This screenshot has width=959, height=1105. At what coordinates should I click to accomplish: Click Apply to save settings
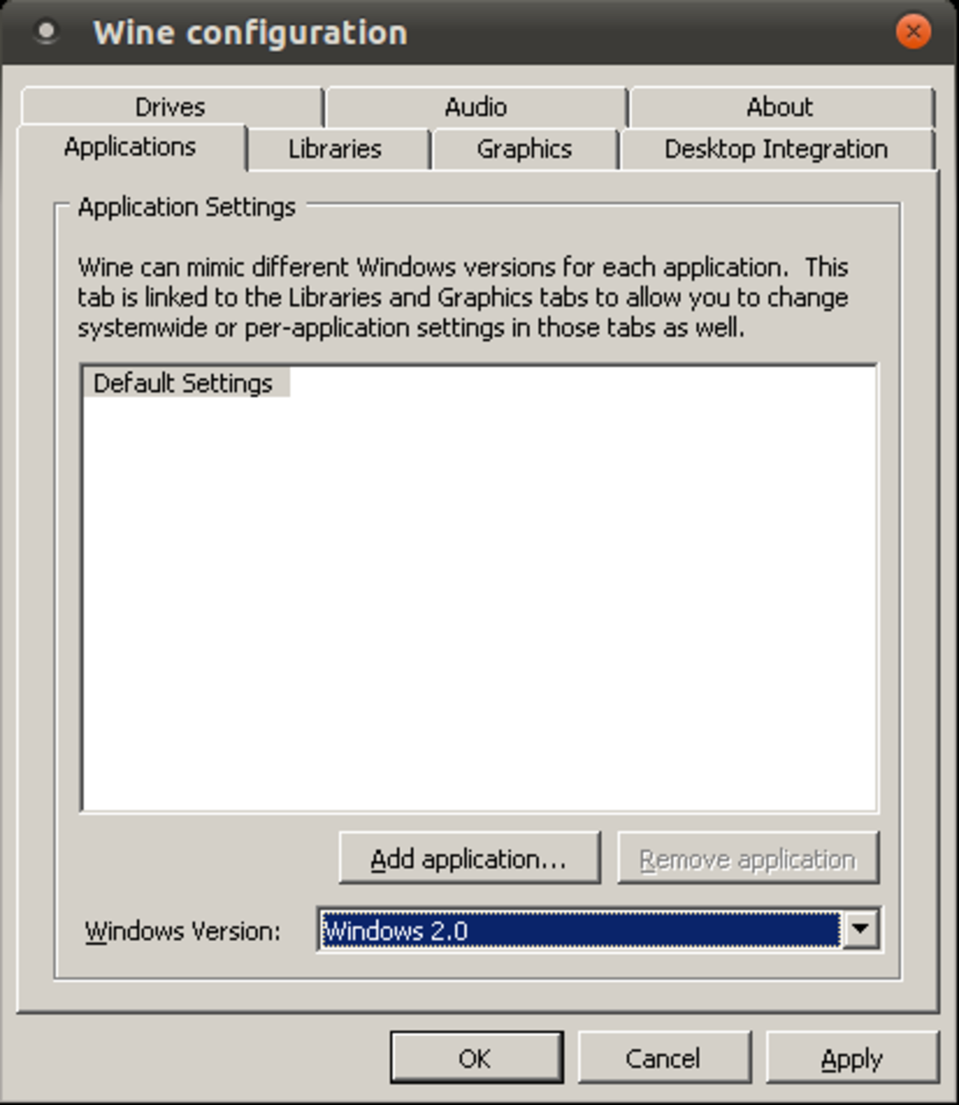852,1058
